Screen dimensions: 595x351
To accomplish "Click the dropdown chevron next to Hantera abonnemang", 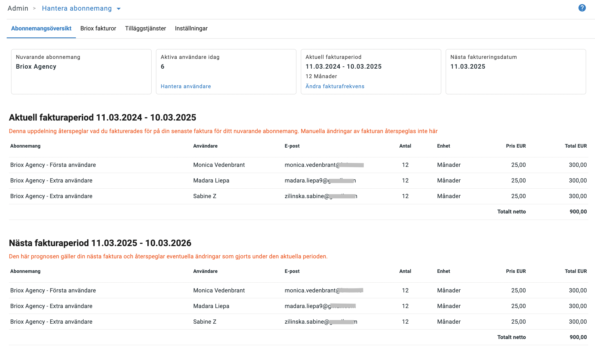I will pos(119,8).
